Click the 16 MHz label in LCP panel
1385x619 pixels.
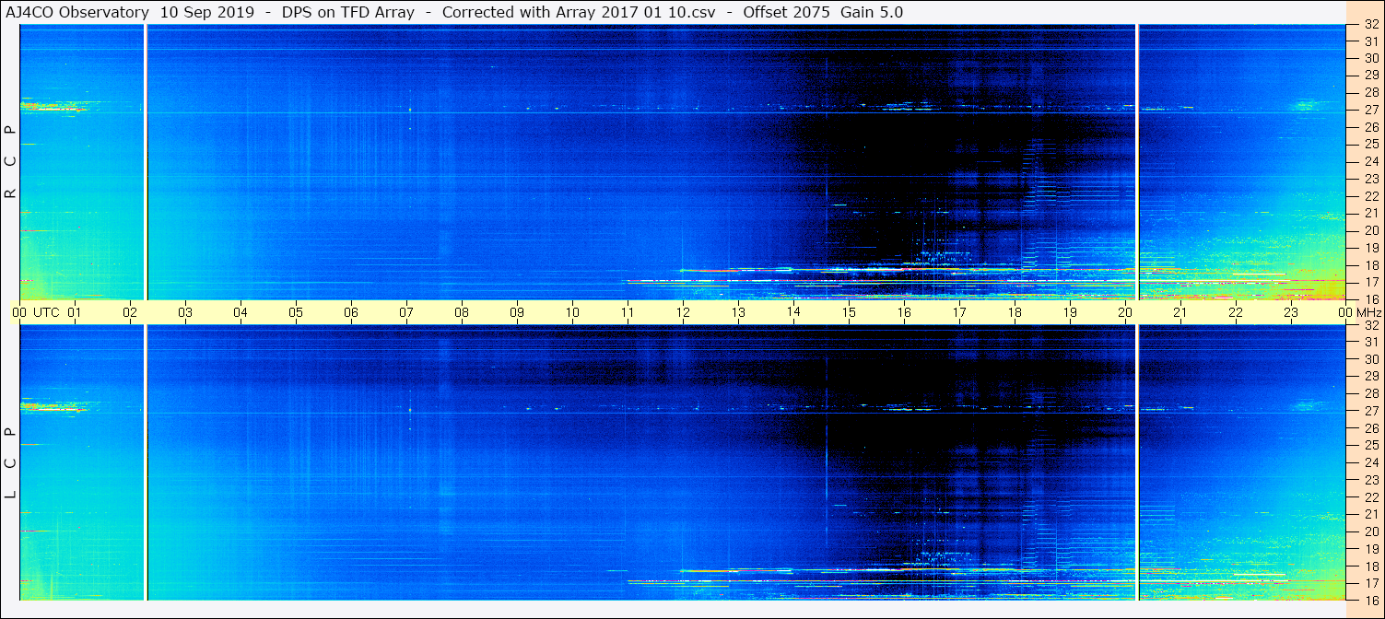(1370, 600)
